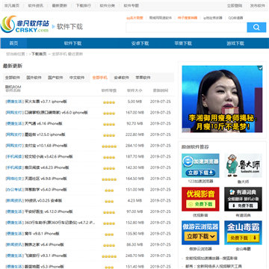Switch to the 国产软件 tab
This screenshot has width=269, height=269.
[55, 78]
